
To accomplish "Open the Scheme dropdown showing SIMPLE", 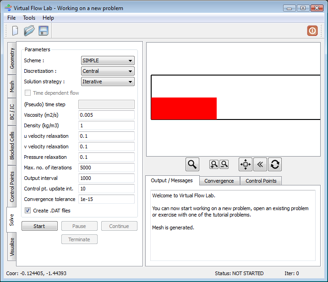I will (x=108, y=60).
